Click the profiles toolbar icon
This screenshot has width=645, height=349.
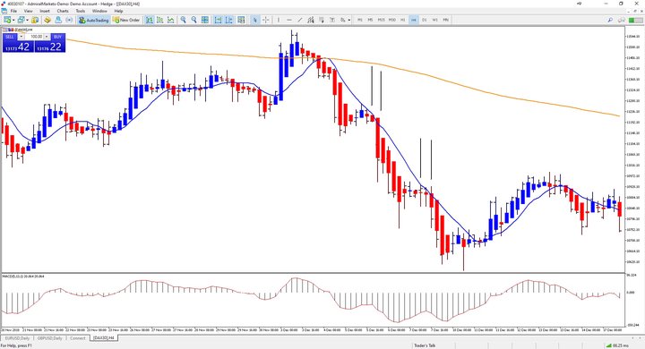21,20
